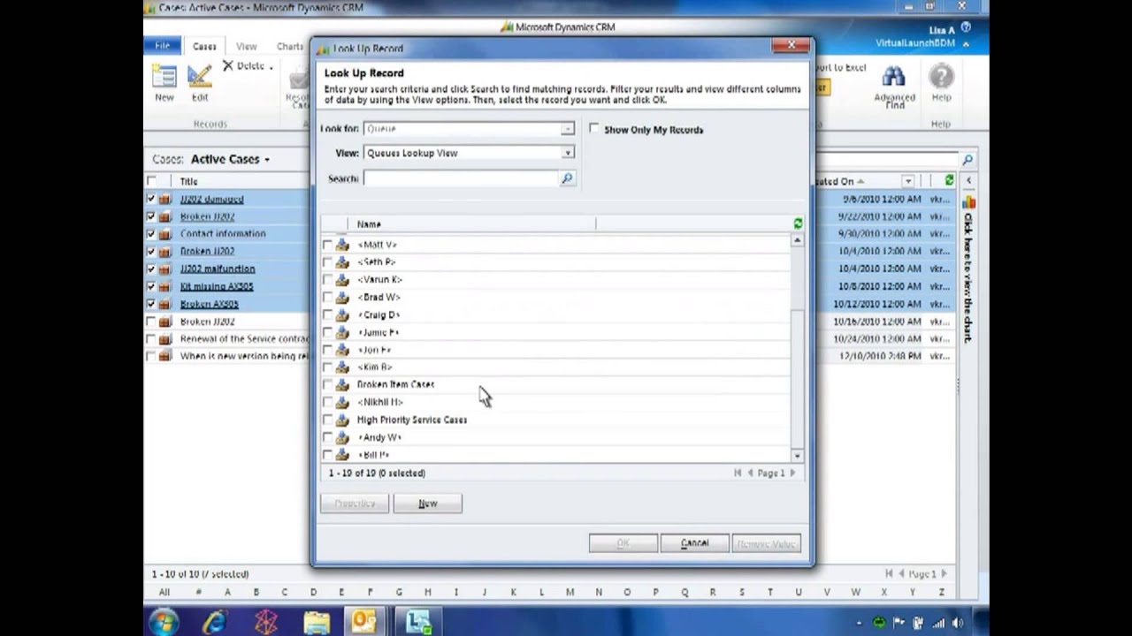Open the file explorer folder on taskbar

[x=317, y=622]
